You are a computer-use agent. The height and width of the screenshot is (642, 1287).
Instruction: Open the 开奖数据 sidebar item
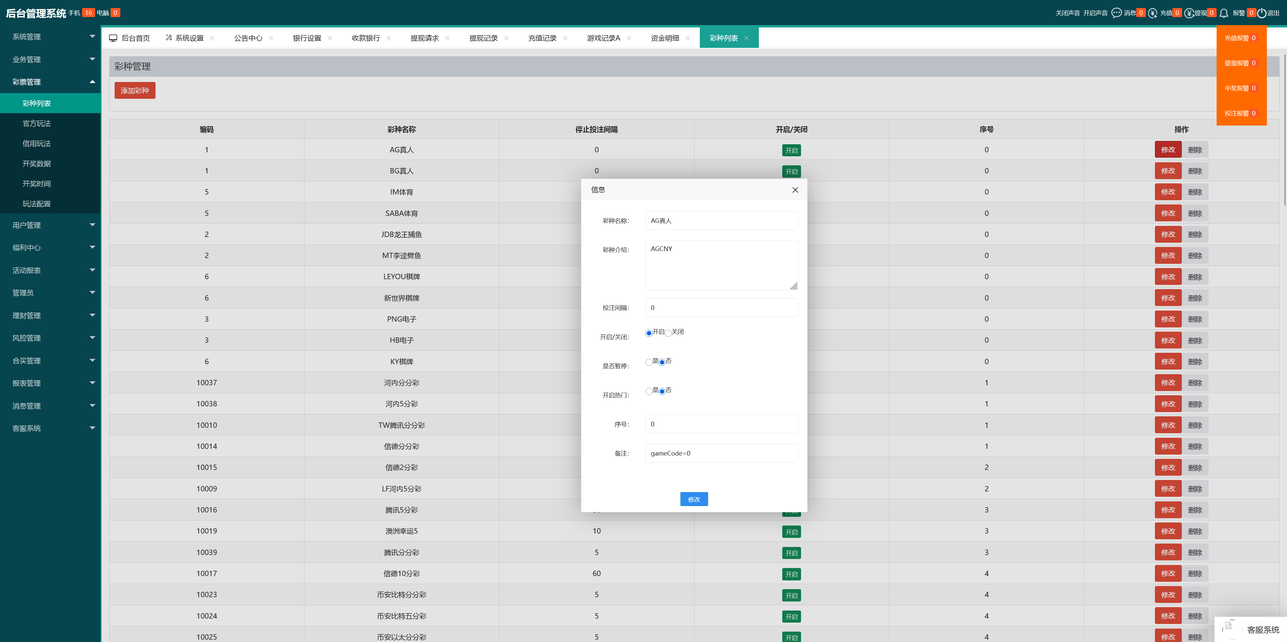37,164
